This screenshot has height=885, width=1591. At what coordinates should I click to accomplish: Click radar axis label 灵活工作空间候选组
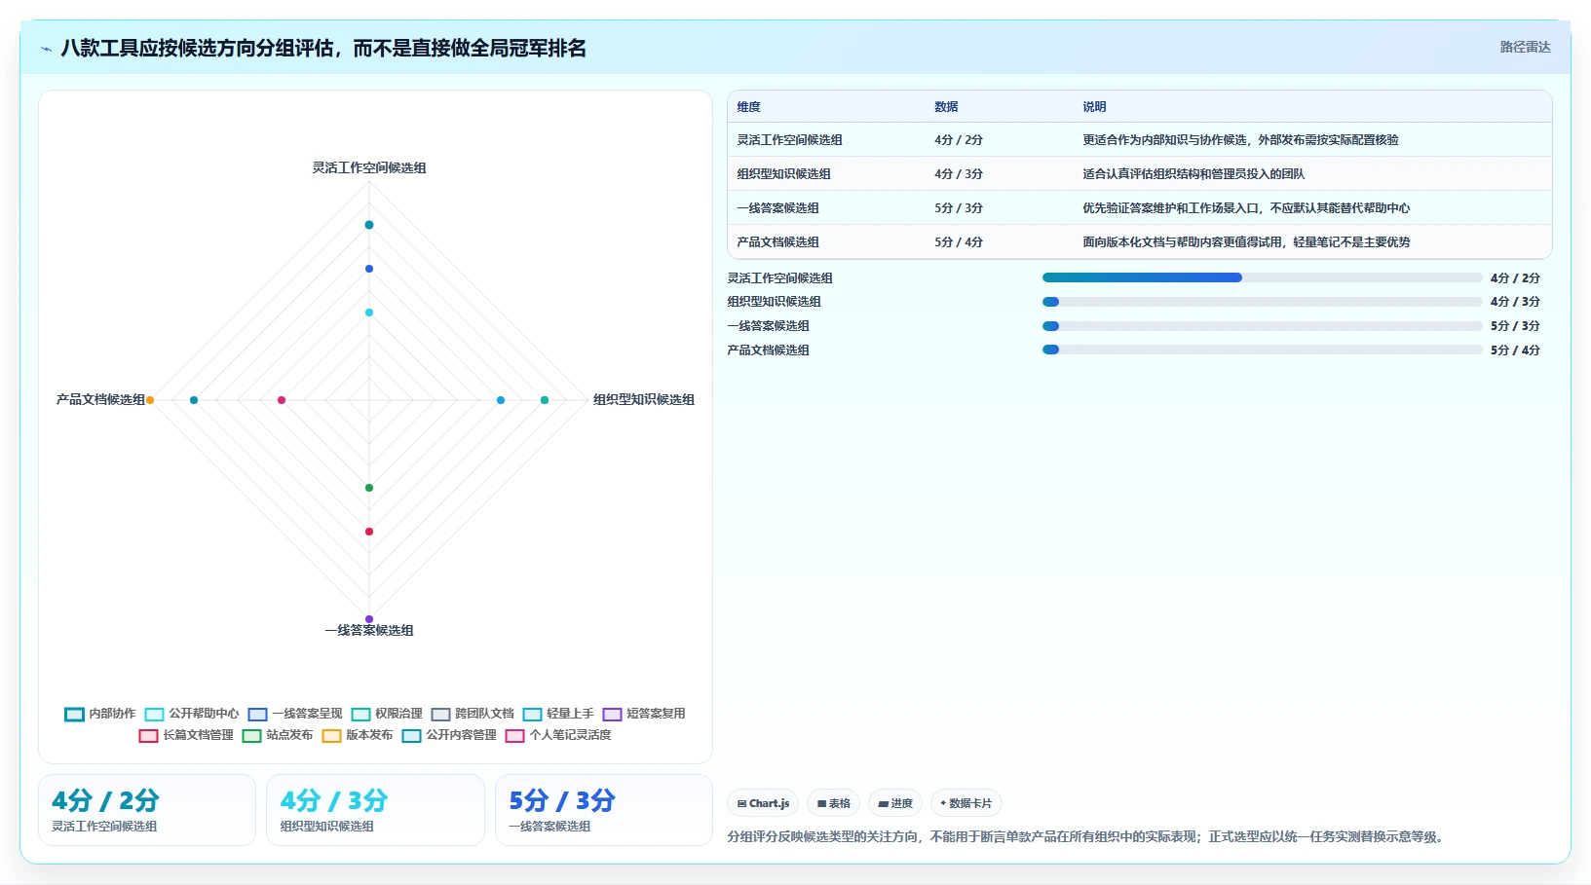click(x=369, y=167)
